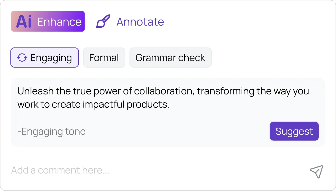Screen dimensions: 336x191
Task: Choose the Formal rewrite style
Action: pos(104,58)
